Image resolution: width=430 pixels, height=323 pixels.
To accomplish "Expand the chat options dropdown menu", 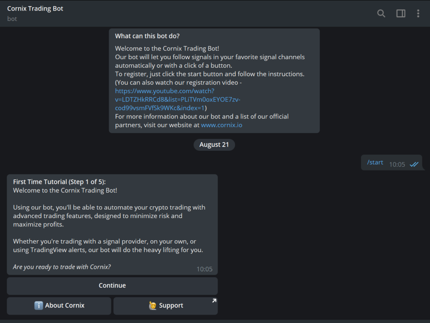I will tap(418, 13).
